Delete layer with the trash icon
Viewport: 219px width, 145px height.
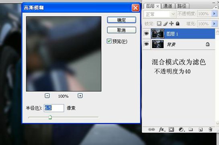pyautogui.click(x=210, y=129)
